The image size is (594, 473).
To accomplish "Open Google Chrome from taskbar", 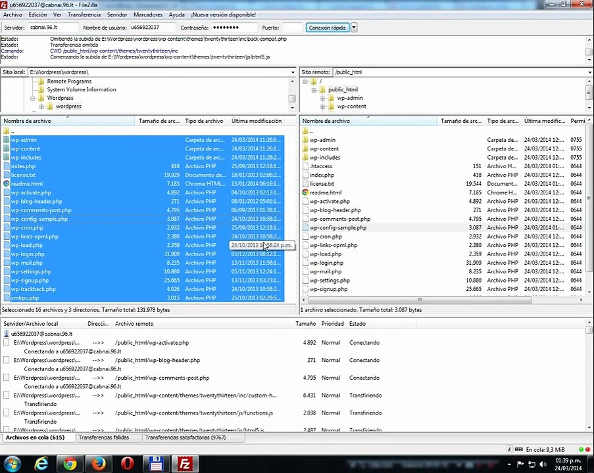I will (70, 464).
